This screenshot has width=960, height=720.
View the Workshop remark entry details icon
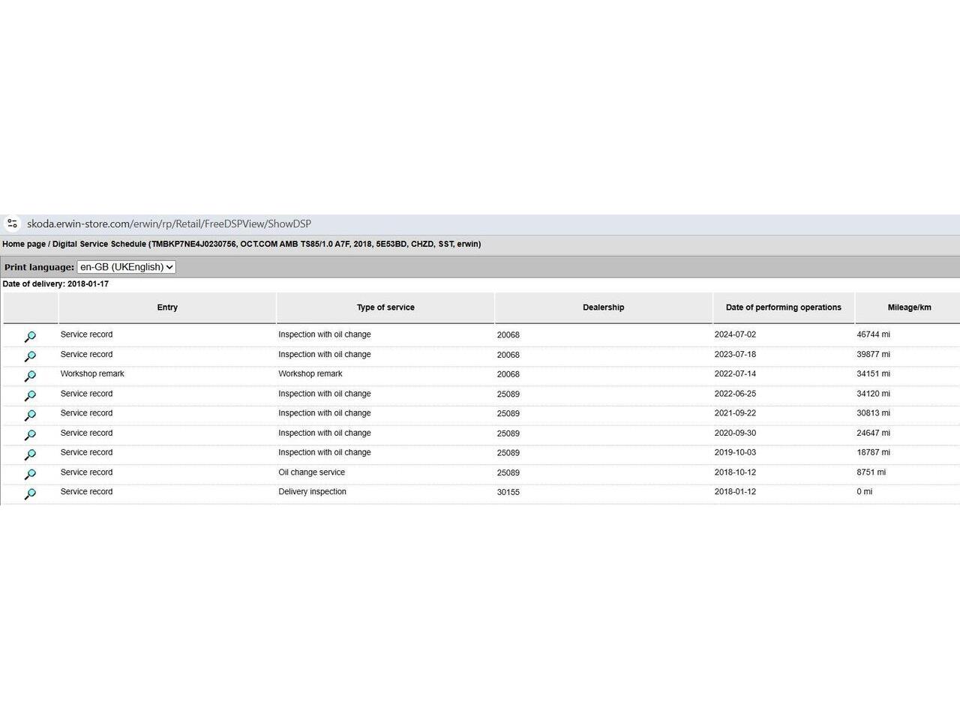[30, 376]
